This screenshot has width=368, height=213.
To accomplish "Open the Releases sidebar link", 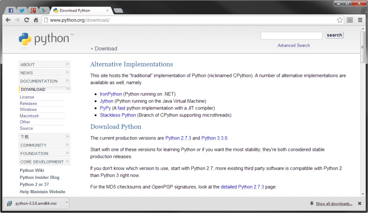I will (x=28, y=103).
